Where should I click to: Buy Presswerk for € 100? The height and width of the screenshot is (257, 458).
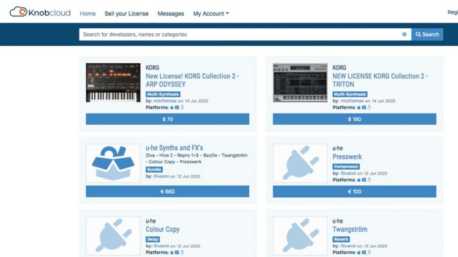click(x=354, y=192)
